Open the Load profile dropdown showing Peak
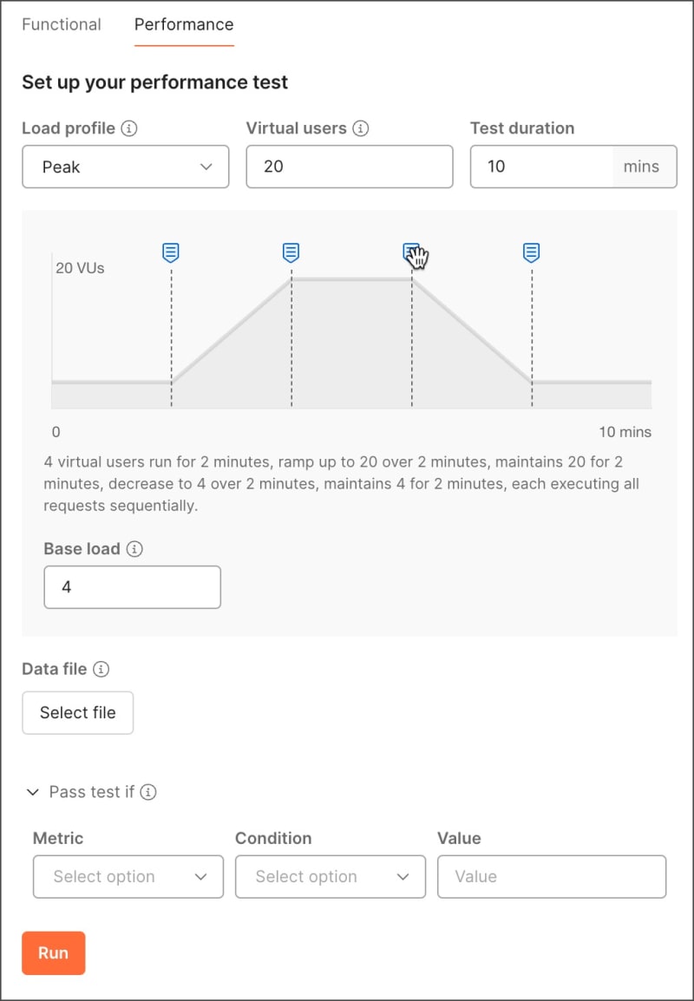Viewport: 694px width, 1001px height. tap(126, 167)
